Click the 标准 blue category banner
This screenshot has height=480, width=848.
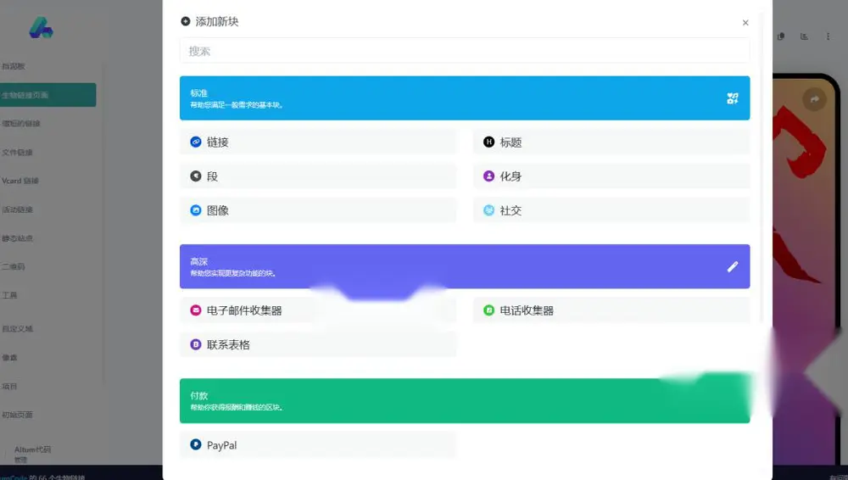click(x=465, y=98)
